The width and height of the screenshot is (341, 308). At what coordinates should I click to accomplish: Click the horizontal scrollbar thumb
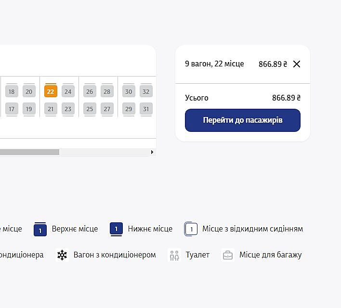[x=29, y=152]
